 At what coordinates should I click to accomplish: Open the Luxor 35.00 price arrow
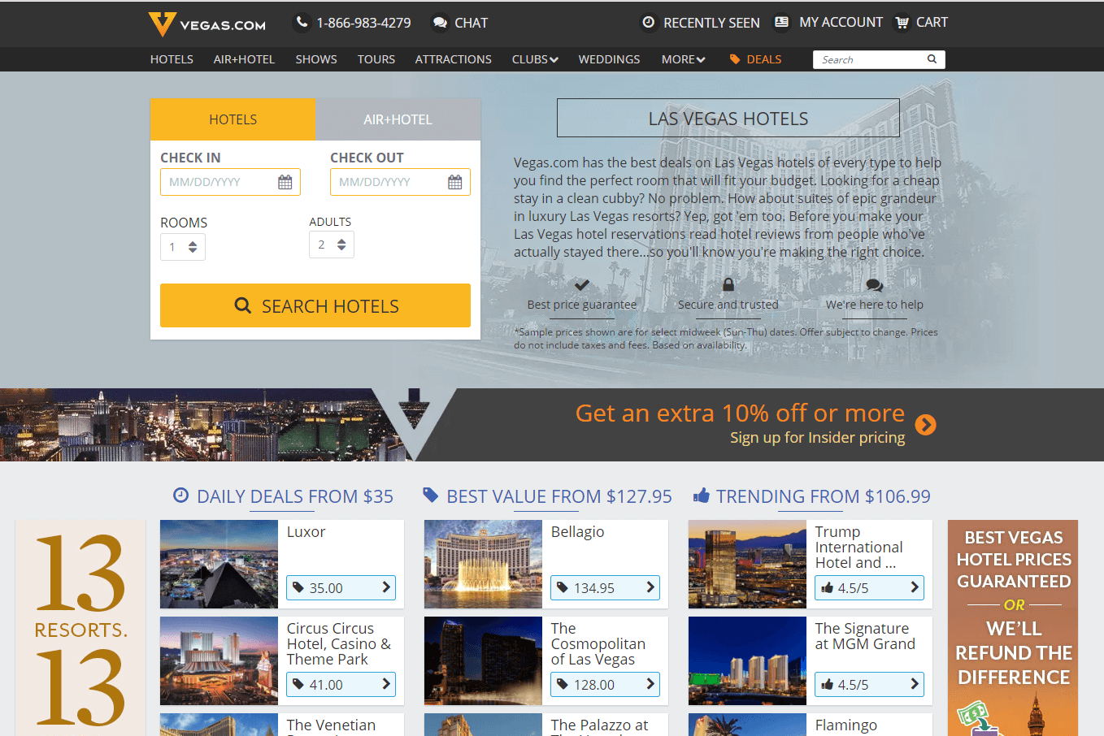(x=386, y=587)
